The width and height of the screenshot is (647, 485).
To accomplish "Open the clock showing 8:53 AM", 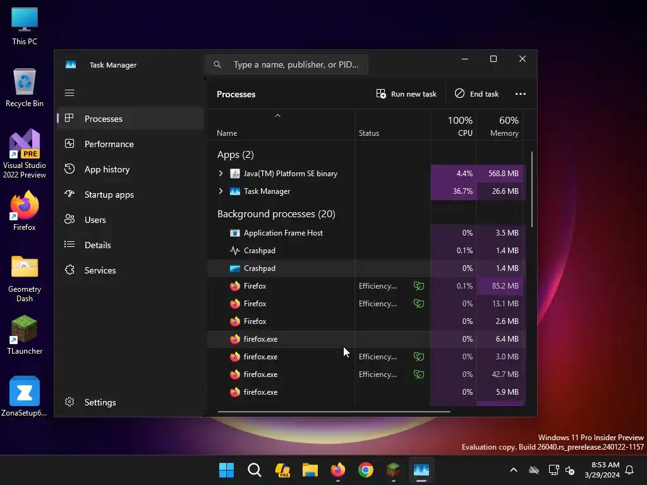I will (x=602, y=470).
